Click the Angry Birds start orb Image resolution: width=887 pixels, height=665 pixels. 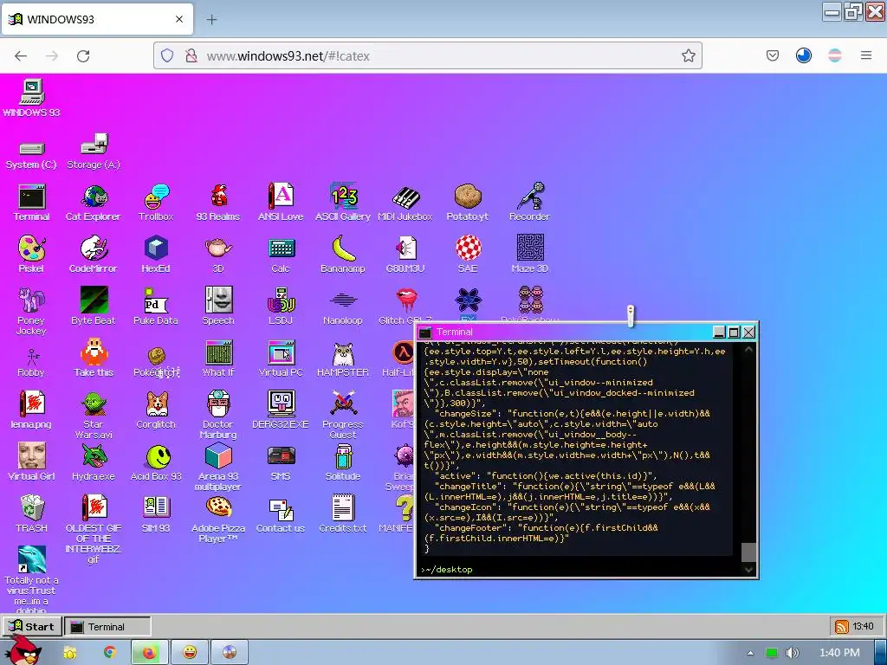[23, 650]
